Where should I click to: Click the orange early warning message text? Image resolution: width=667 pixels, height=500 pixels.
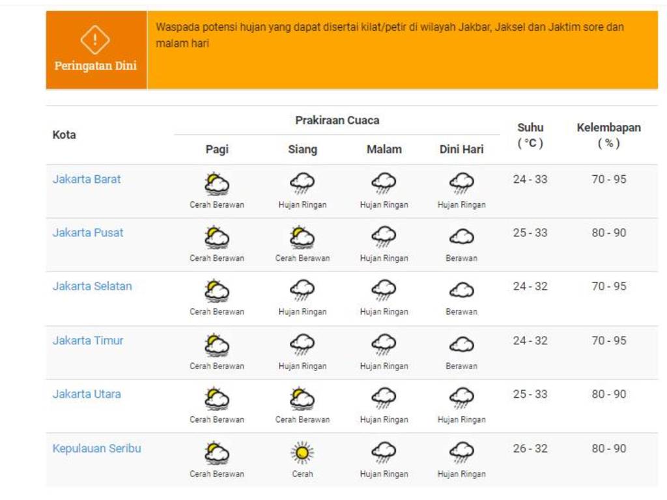click(x=390, y=35)
